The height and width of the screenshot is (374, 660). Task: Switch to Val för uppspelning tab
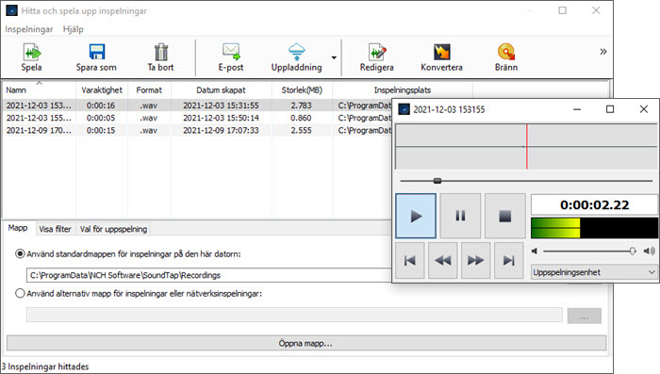pyautogui.click(x=114, y=229)
